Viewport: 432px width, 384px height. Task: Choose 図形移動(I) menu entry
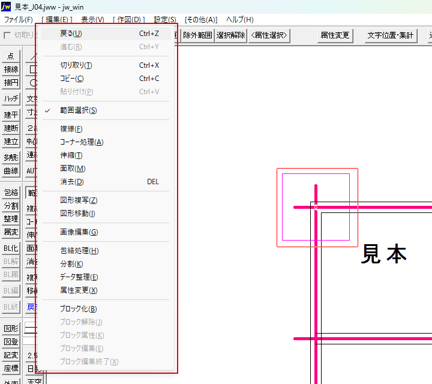(x=106, y=214)
